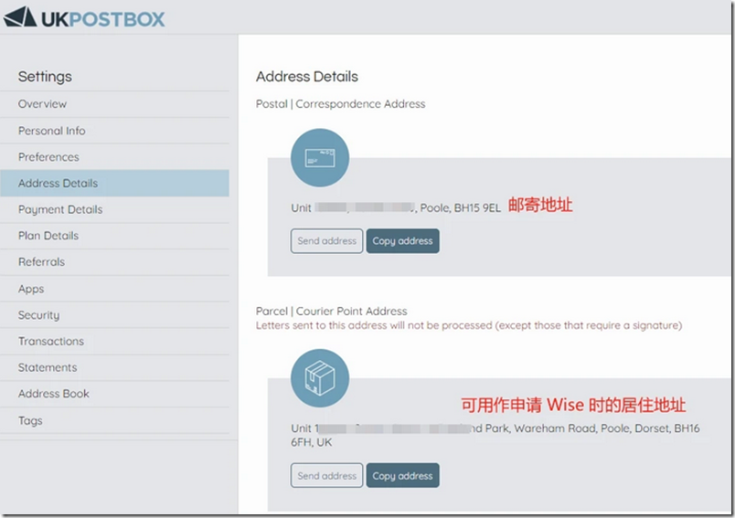This screenshot has height=518, width=735.
Task: Open Security settings
Action: tap(38, 315)
